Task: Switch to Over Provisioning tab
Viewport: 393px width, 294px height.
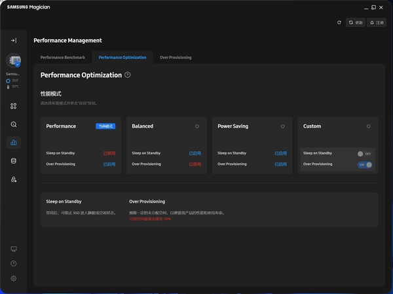Action: [x=176, y=58]
